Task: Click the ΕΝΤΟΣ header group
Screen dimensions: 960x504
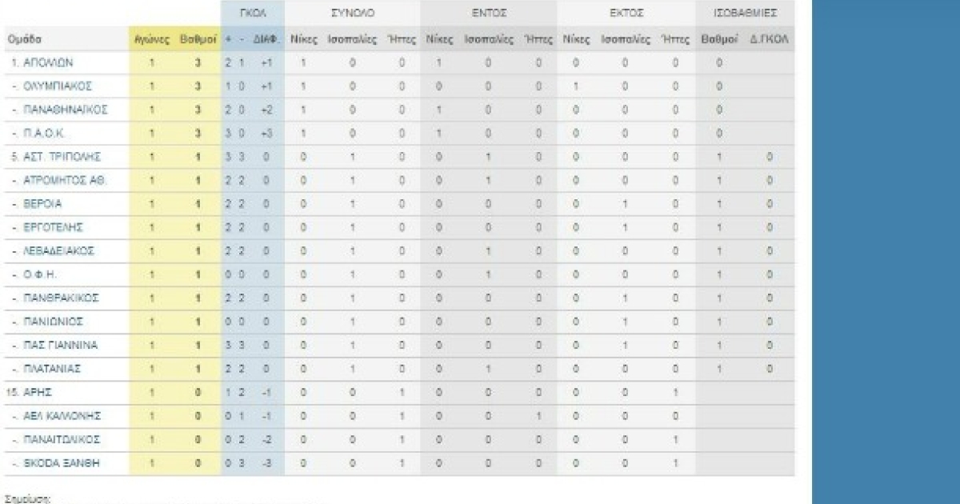Action: (488, 14)
